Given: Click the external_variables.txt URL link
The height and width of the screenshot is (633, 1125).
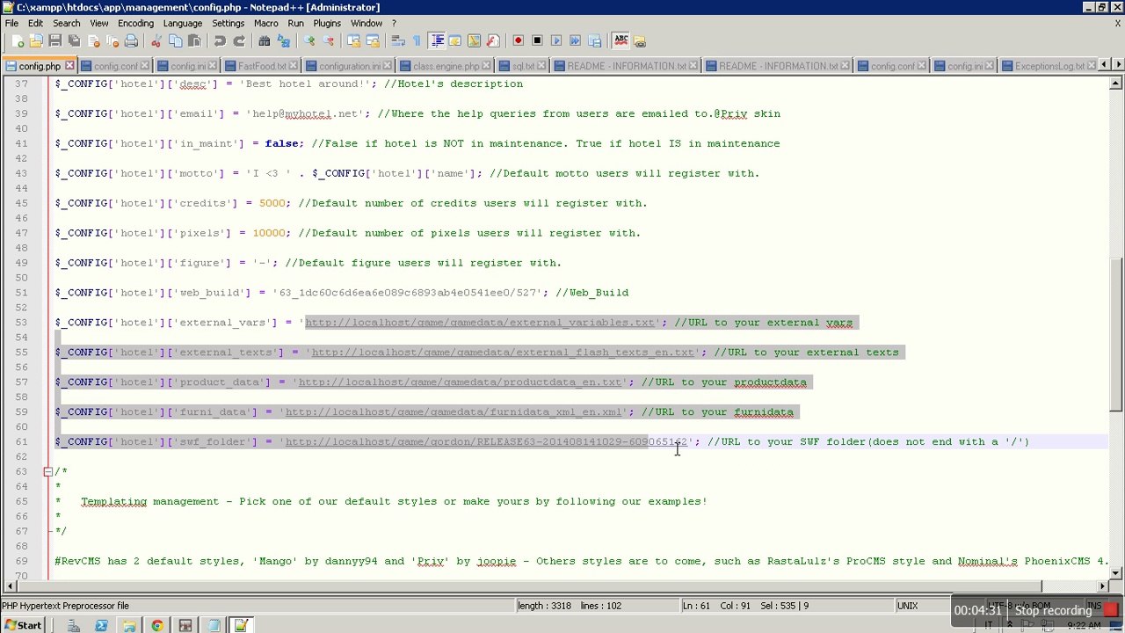Looking at the screenshot, I should pos(480,323).
